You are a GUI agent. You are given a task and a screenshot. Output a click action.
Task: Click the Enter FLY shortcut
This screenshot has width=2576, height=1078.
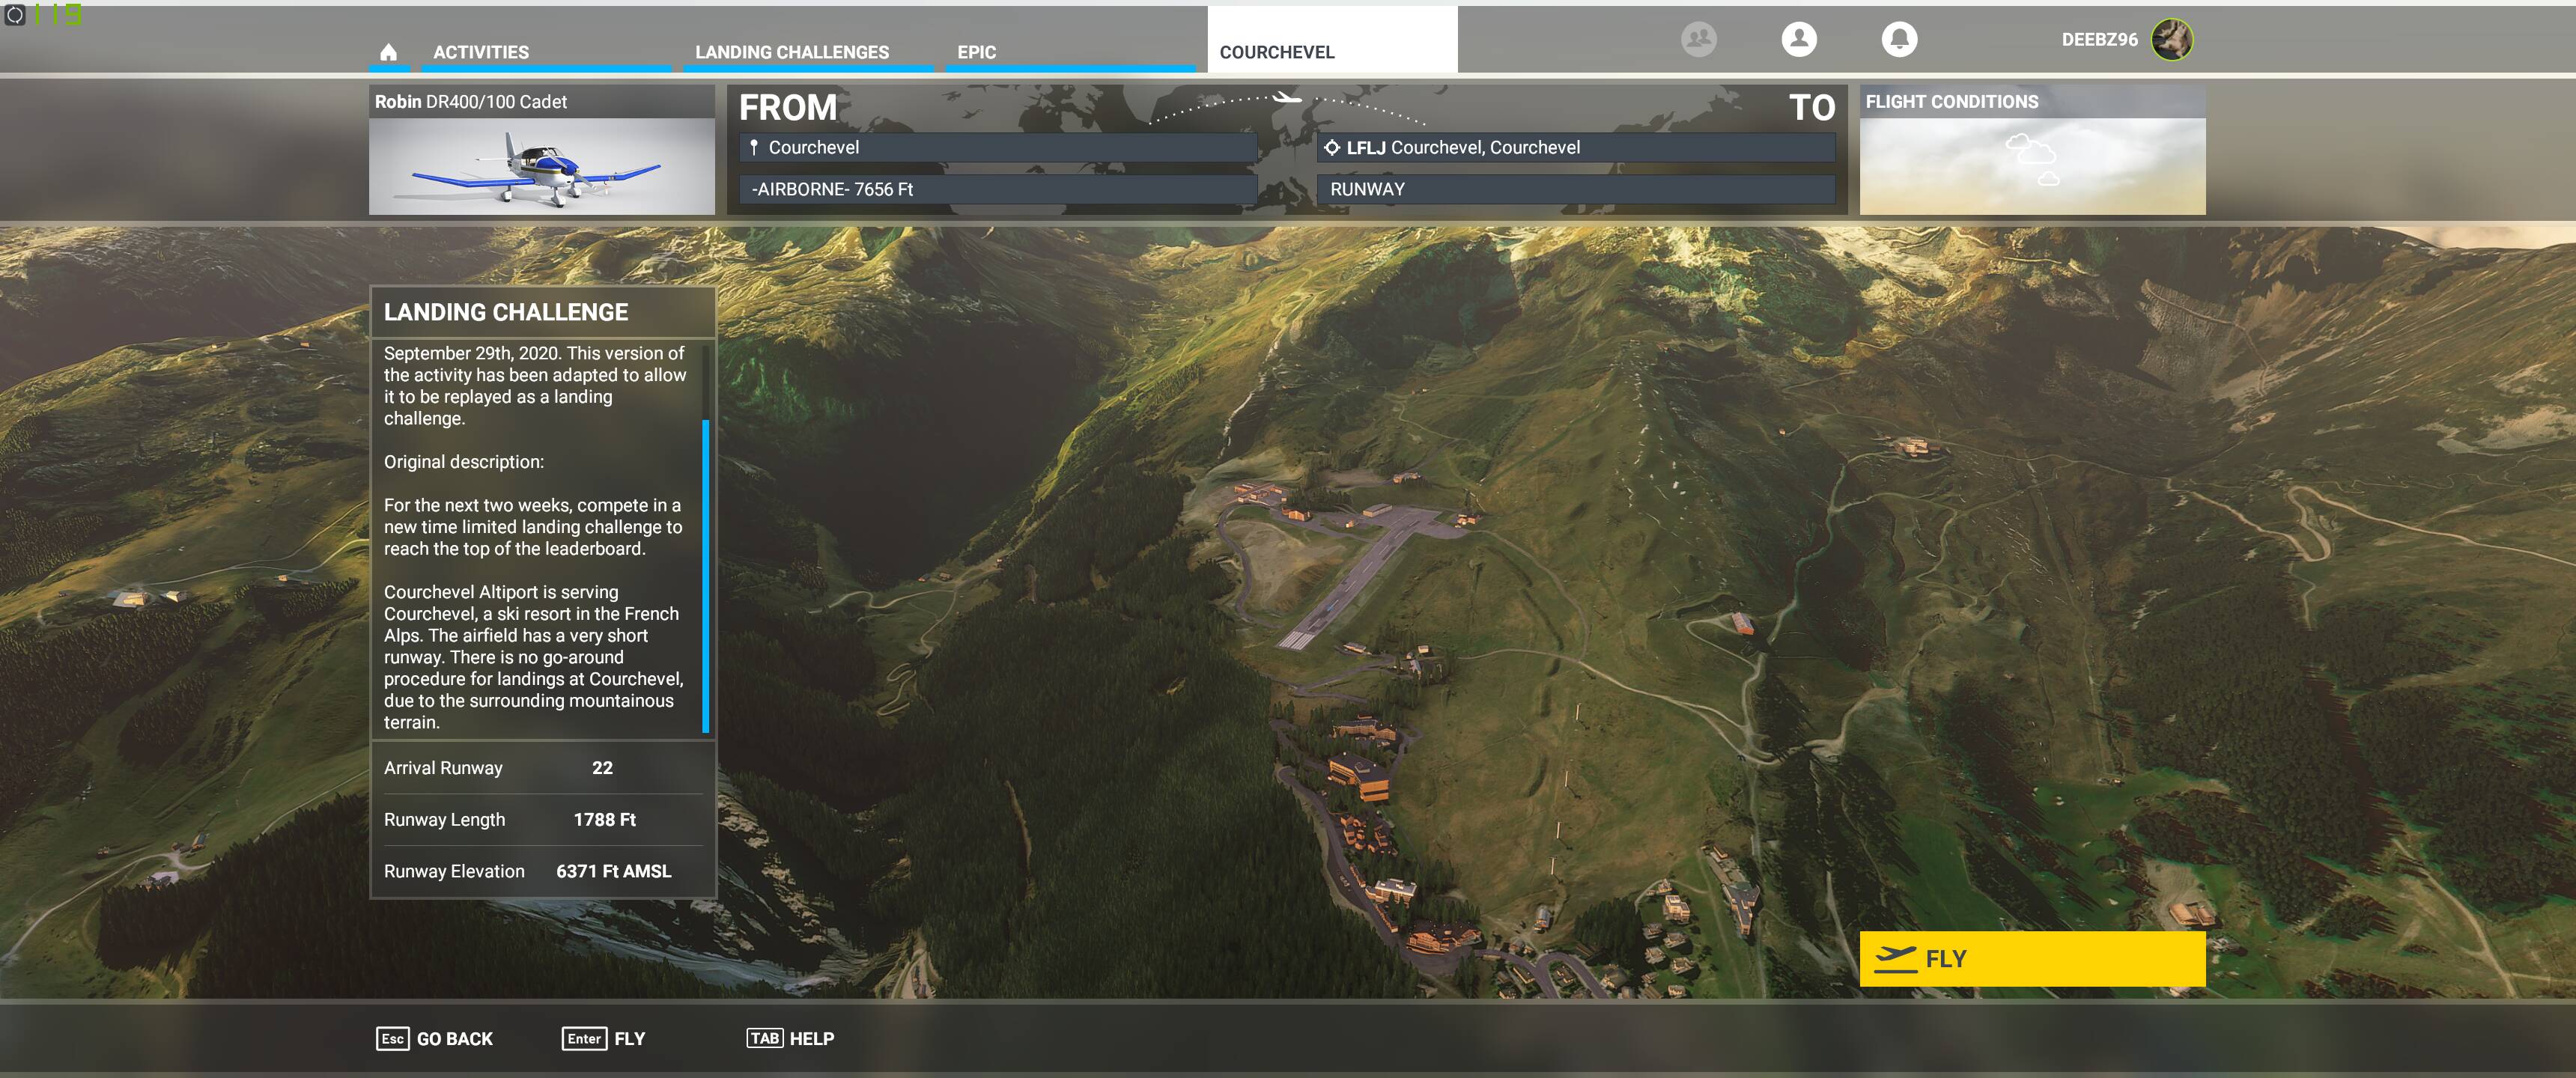604,1038
